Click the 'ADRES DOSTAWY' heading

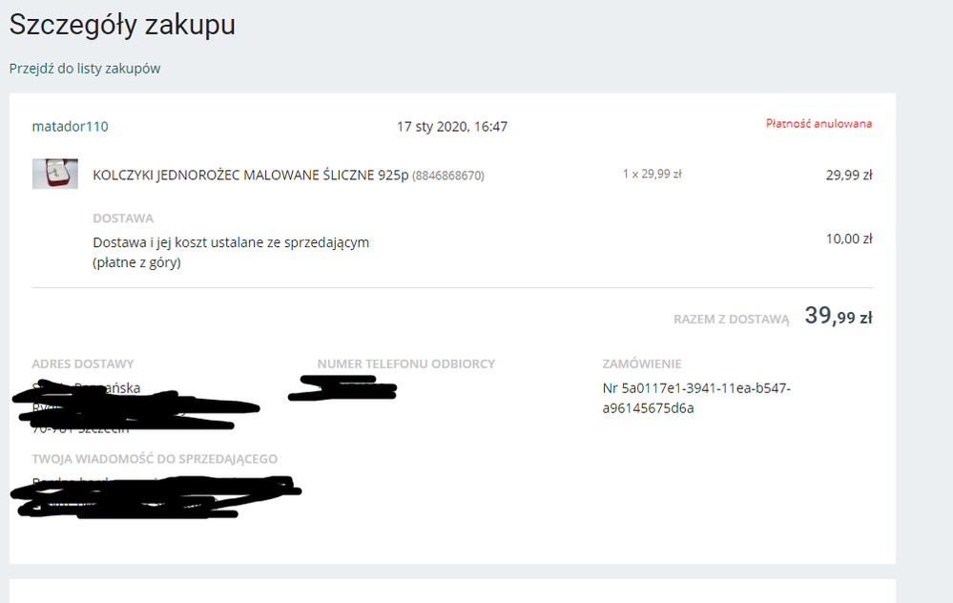click(83, 364)
